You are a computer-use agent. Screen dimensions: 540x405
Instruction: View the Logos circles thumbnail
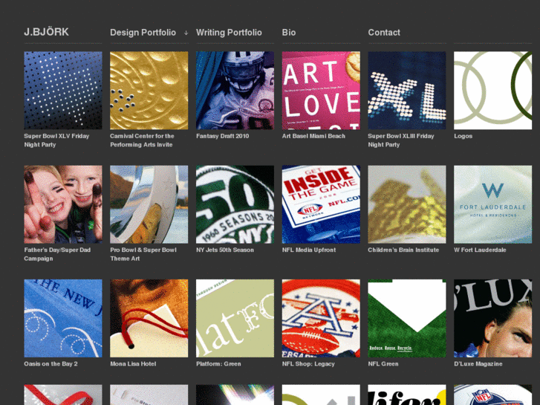coord(492,91)
